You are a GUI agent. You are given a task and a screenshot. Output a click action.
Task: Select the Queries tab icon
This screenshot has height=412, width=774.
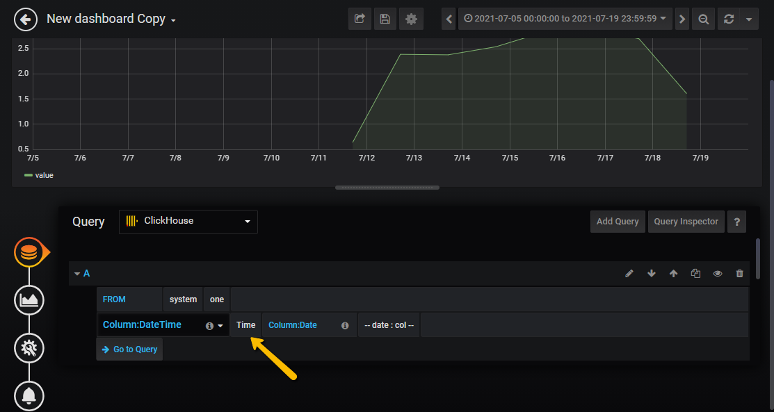pyautogui.click(x=29, y=252)
